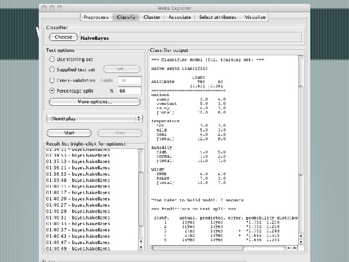Open the Cluster tab

(152, 17)
